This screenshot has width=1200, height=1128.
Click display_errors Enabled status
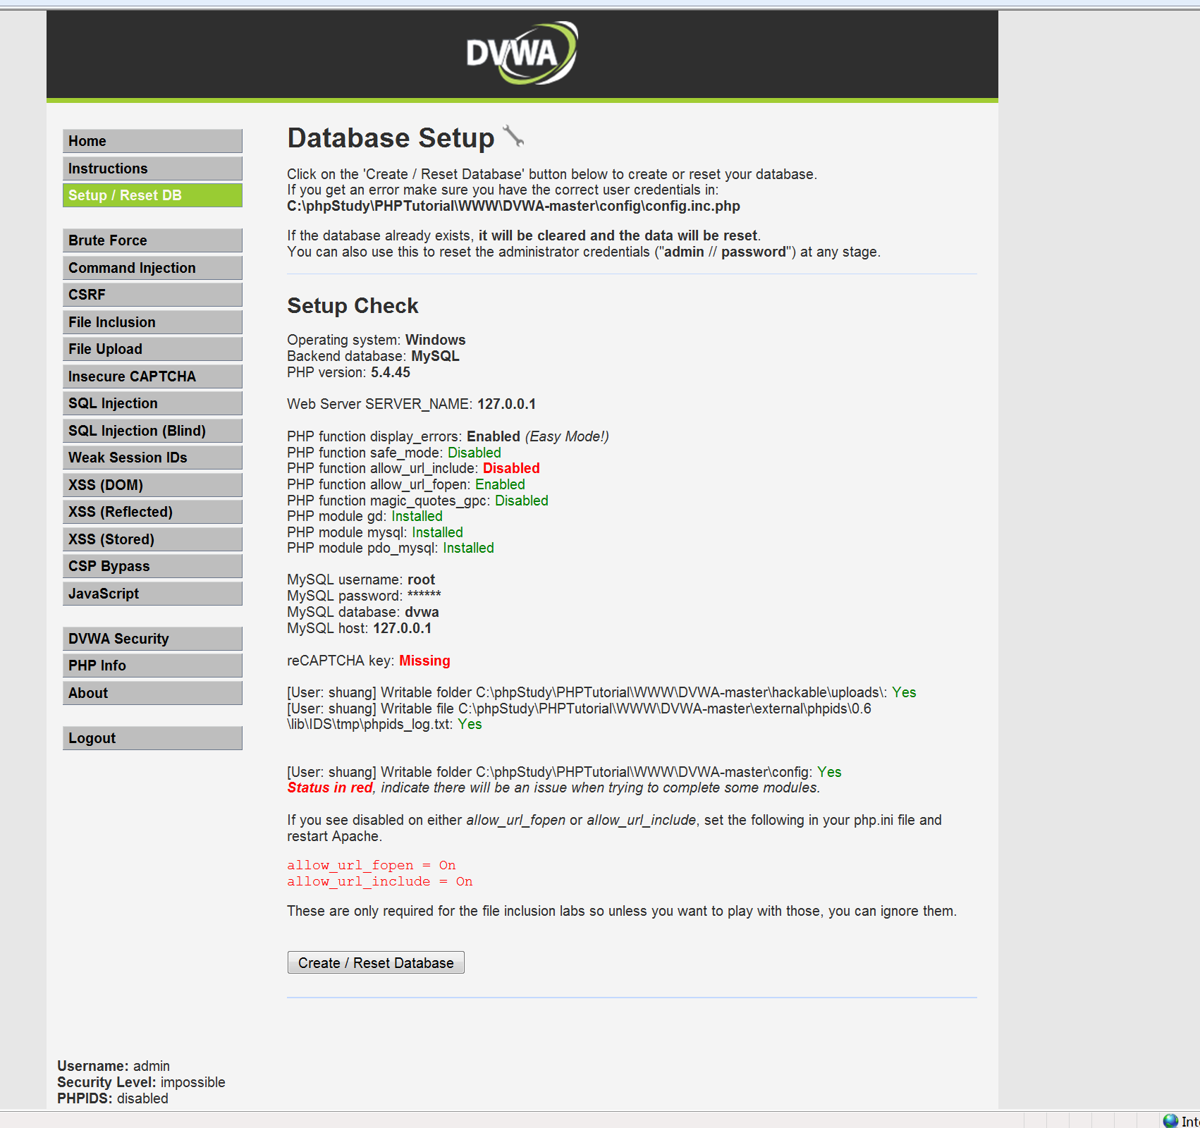(x=494, y=436)
